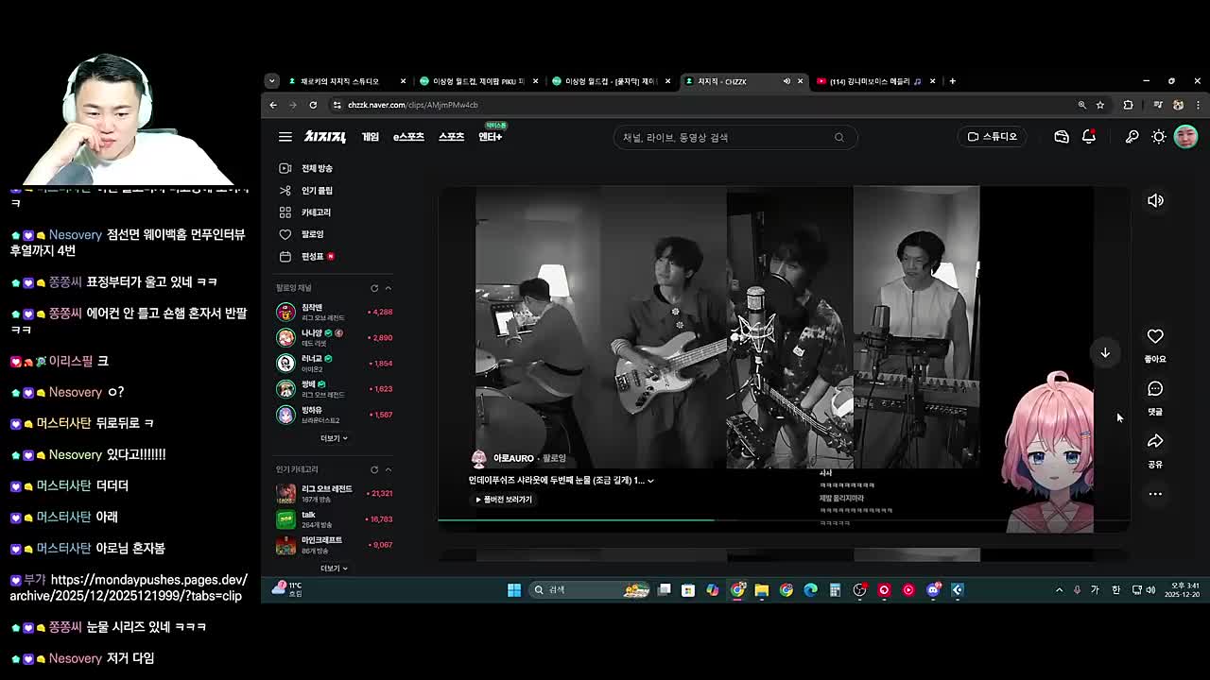
Task: Toggle the dark/light theme sun icon
Action: 1159,137
